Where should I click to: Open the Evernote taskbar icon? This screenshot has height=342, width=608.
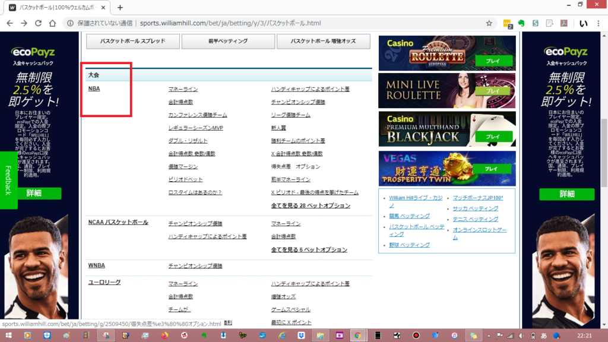click(204, 335)
